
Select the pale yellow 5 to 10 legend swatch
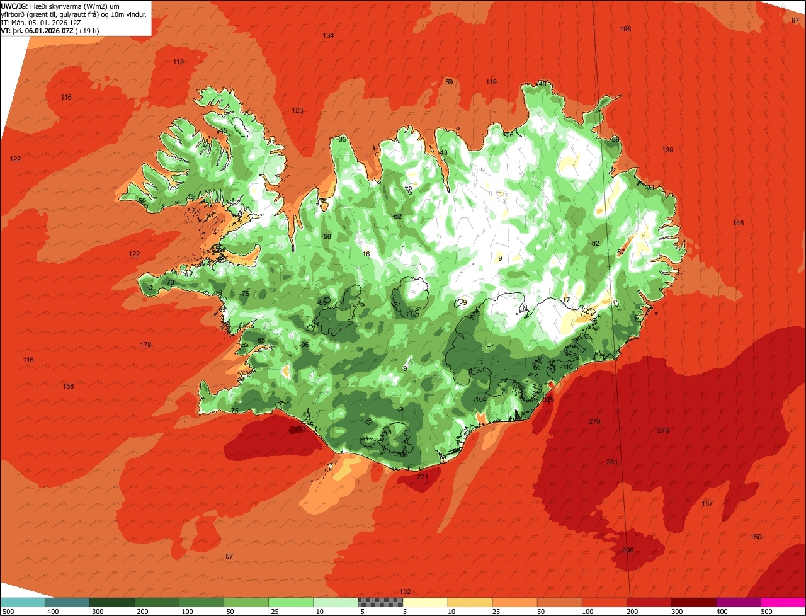[x=425, y=602]
